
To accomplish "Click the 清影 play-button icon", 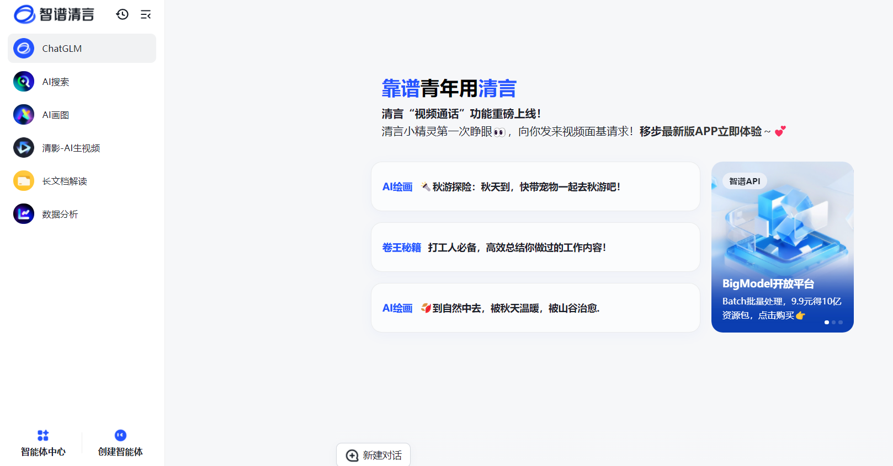I will click(24, 148).
